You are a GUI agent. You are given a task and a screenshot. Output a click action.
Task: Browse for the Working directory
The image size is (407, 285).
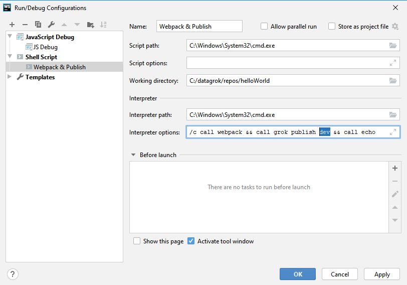pyautogui.click(x=393, y=81)
